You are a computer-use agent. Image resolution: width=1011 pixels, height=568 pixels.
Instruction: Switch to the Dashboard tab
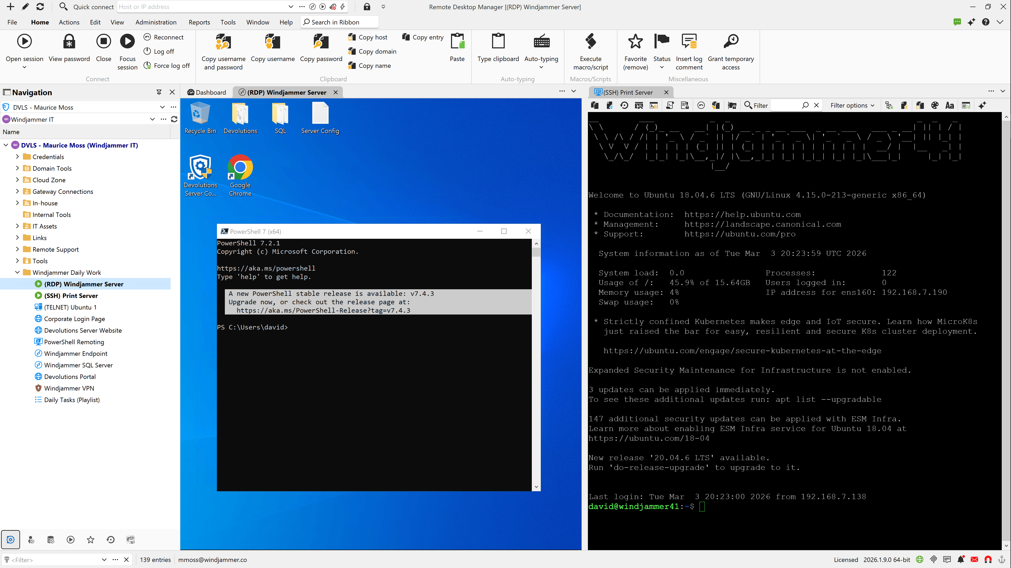pos(207,92)
